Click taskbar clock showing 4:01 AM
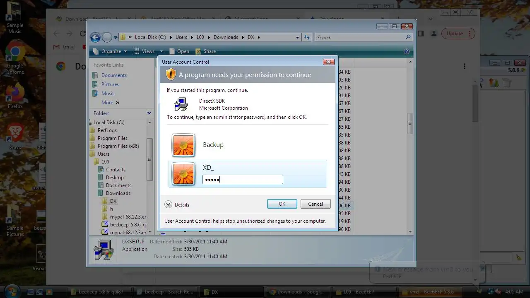 (x=515, y=292)
